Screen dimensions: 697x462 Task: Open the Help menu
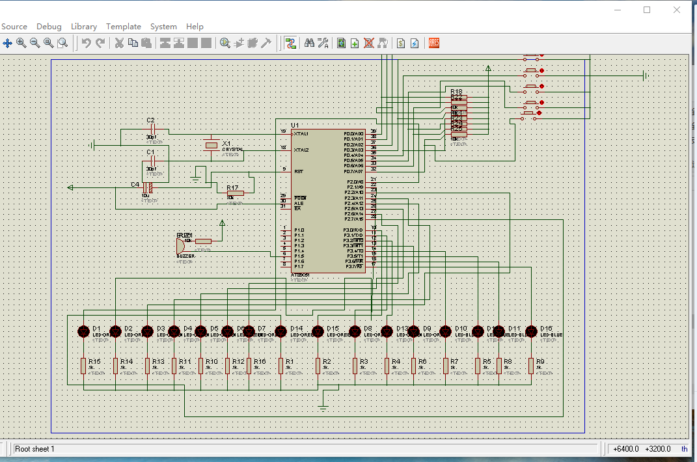pyautogui.click(x=195, y=27)
